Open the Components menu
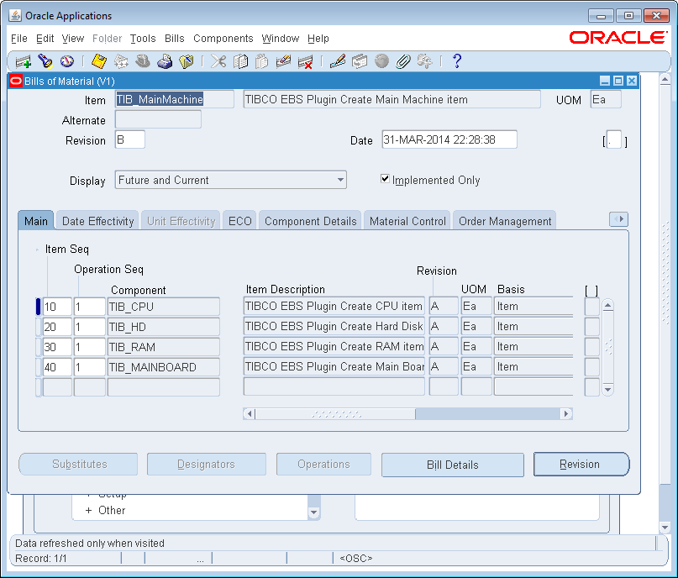 click(223, 39)
